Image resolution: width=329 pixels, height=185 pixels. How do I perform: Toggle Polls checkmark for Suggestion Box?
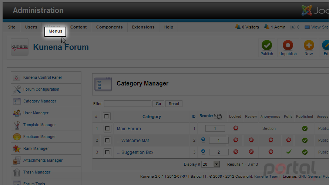289,152
